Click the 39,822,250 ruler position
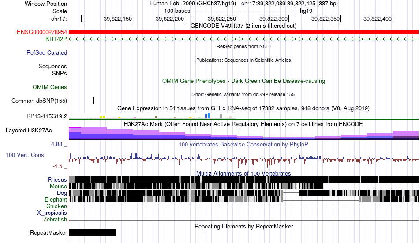The height and width of the screenshot is (243, 419). click(222, 19)
